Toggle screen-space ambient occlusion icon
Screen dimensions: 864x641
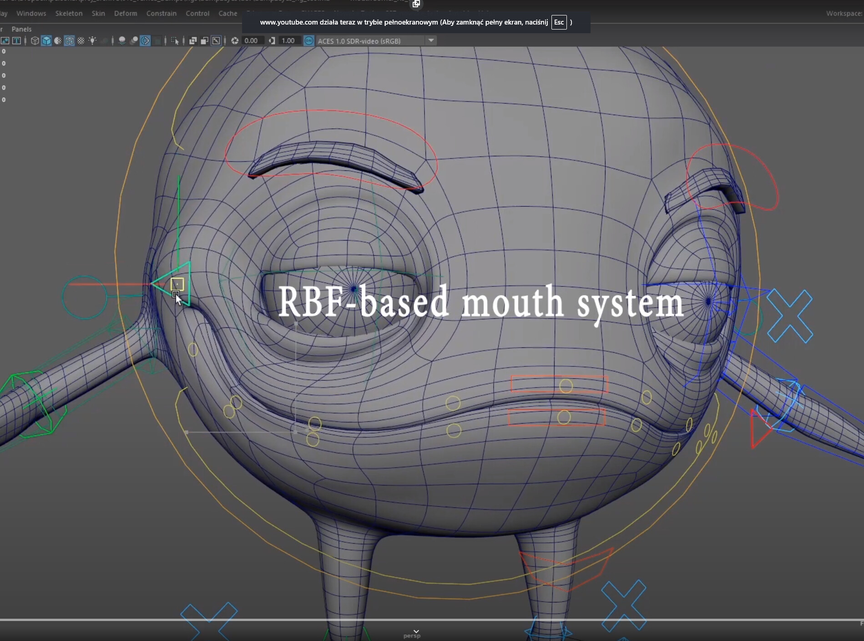tap(133, 40)
